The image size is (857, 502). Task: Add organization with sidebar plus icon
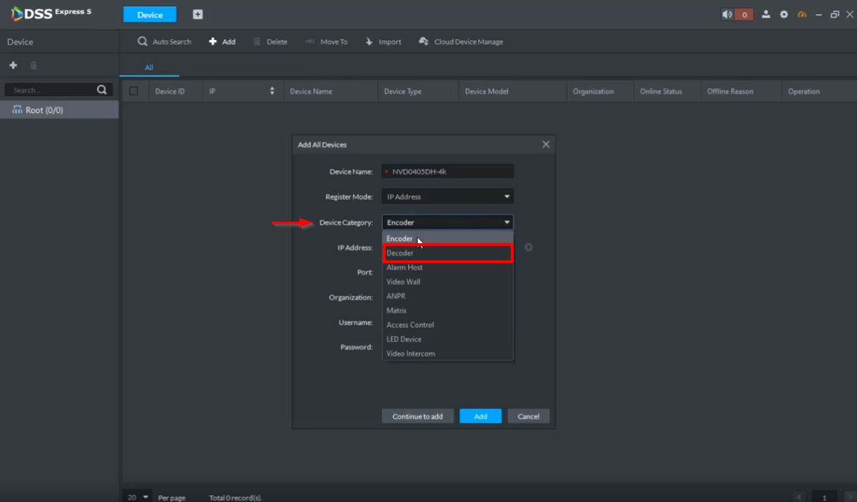[13, 65]
